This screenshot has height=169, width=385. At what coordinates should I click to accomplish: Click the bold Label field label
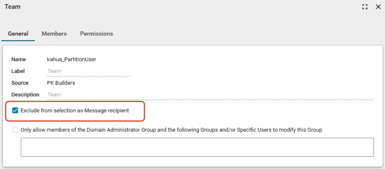18,71
